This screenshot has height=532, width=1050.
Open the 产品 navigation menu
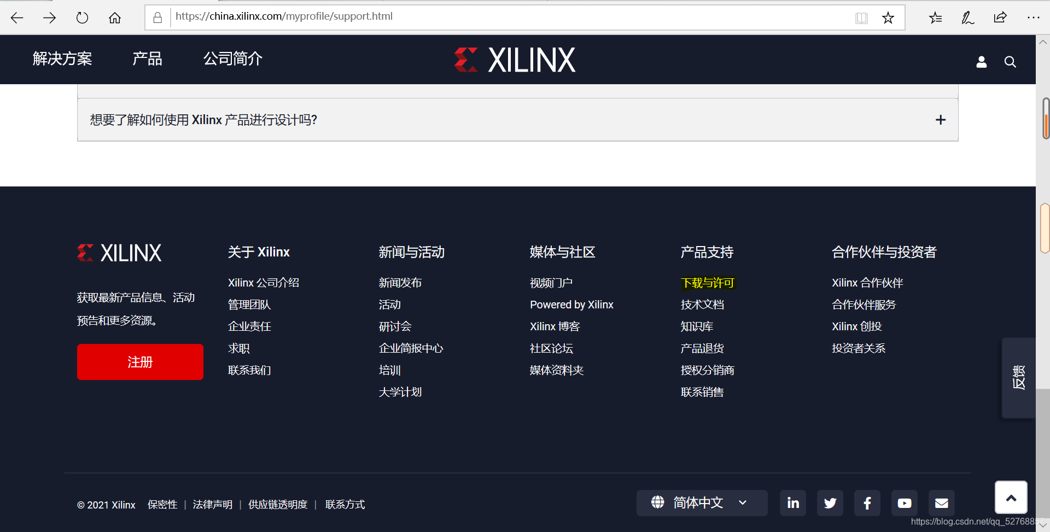(148, 59)
